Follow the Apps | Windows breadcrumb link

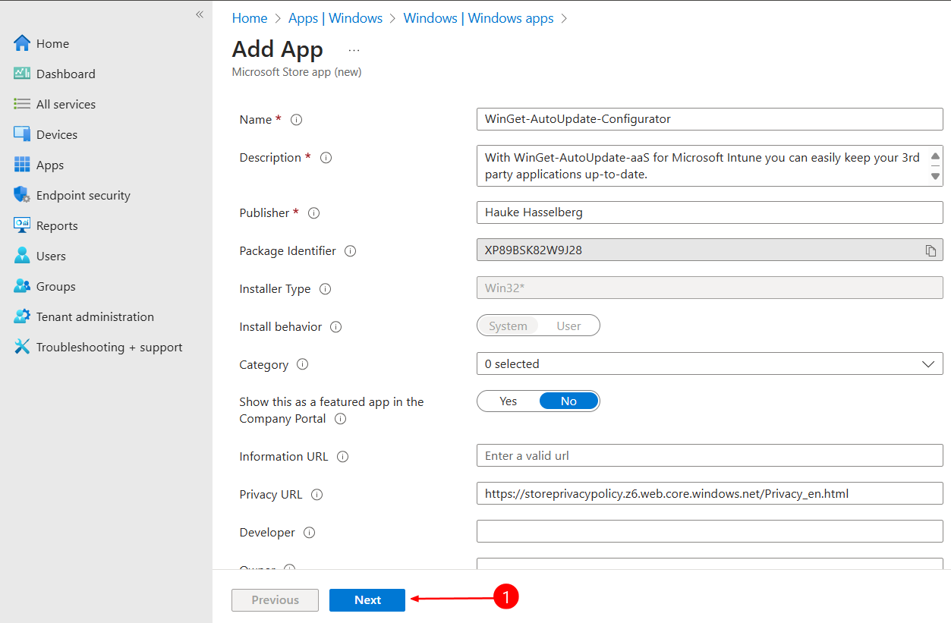click(x=335, y=18)
